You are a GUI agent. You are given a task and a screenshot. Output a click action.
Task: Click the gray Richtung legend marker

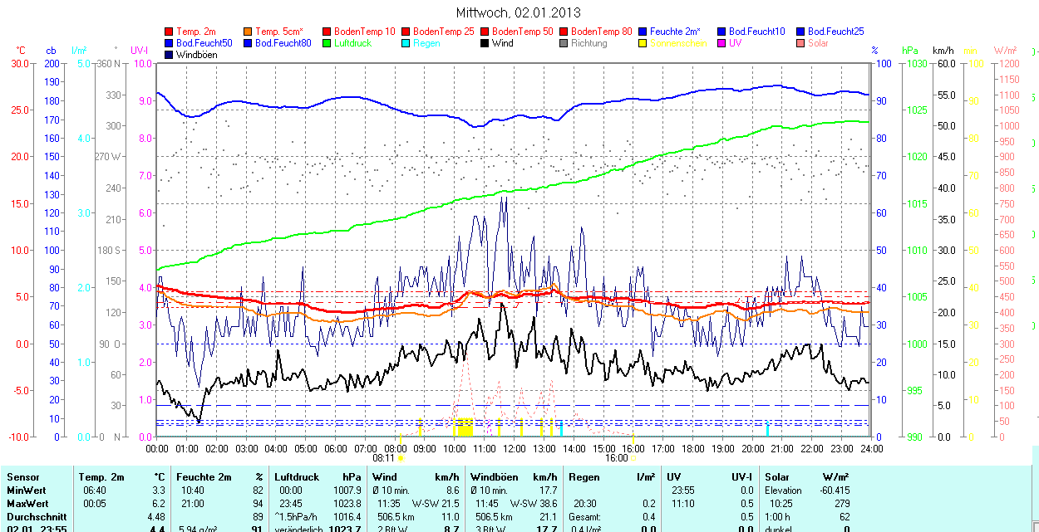pyautogui.click(x=564, y=43)
